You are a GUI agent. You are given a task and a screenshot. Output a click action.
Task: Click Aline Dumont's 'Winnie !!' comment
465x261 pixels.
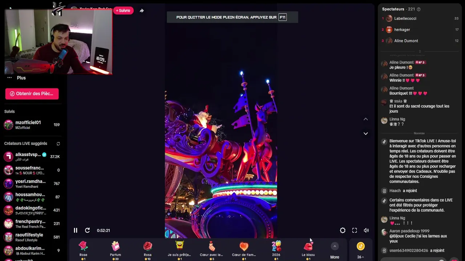tap(405, 80)
